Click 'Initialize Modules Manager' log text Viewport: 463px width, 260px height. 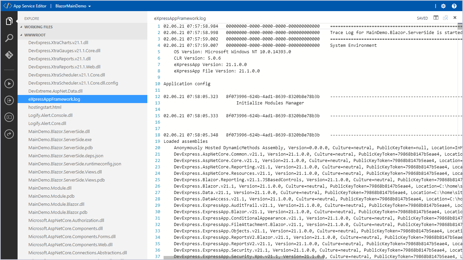tap(270, 103)
